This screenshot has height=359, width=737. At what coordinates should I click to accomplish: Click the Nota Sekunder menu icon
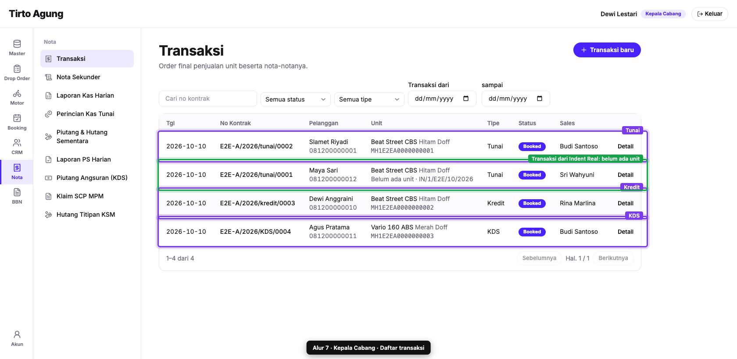coord(49,77)
